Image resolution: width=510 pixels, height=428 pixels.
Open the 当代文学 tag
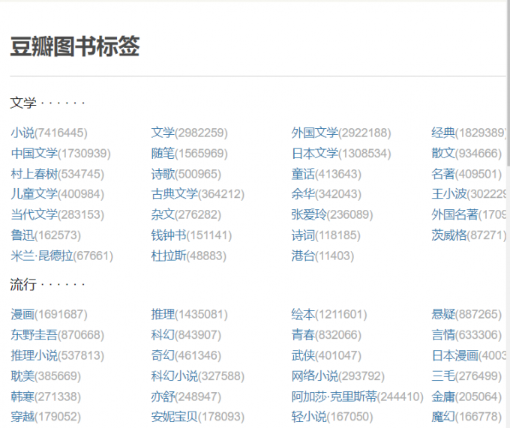[x=34, y=214]
